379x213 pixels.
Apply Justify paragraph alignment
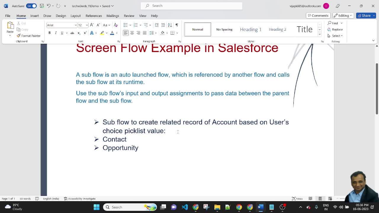click(x=144, y=33)
